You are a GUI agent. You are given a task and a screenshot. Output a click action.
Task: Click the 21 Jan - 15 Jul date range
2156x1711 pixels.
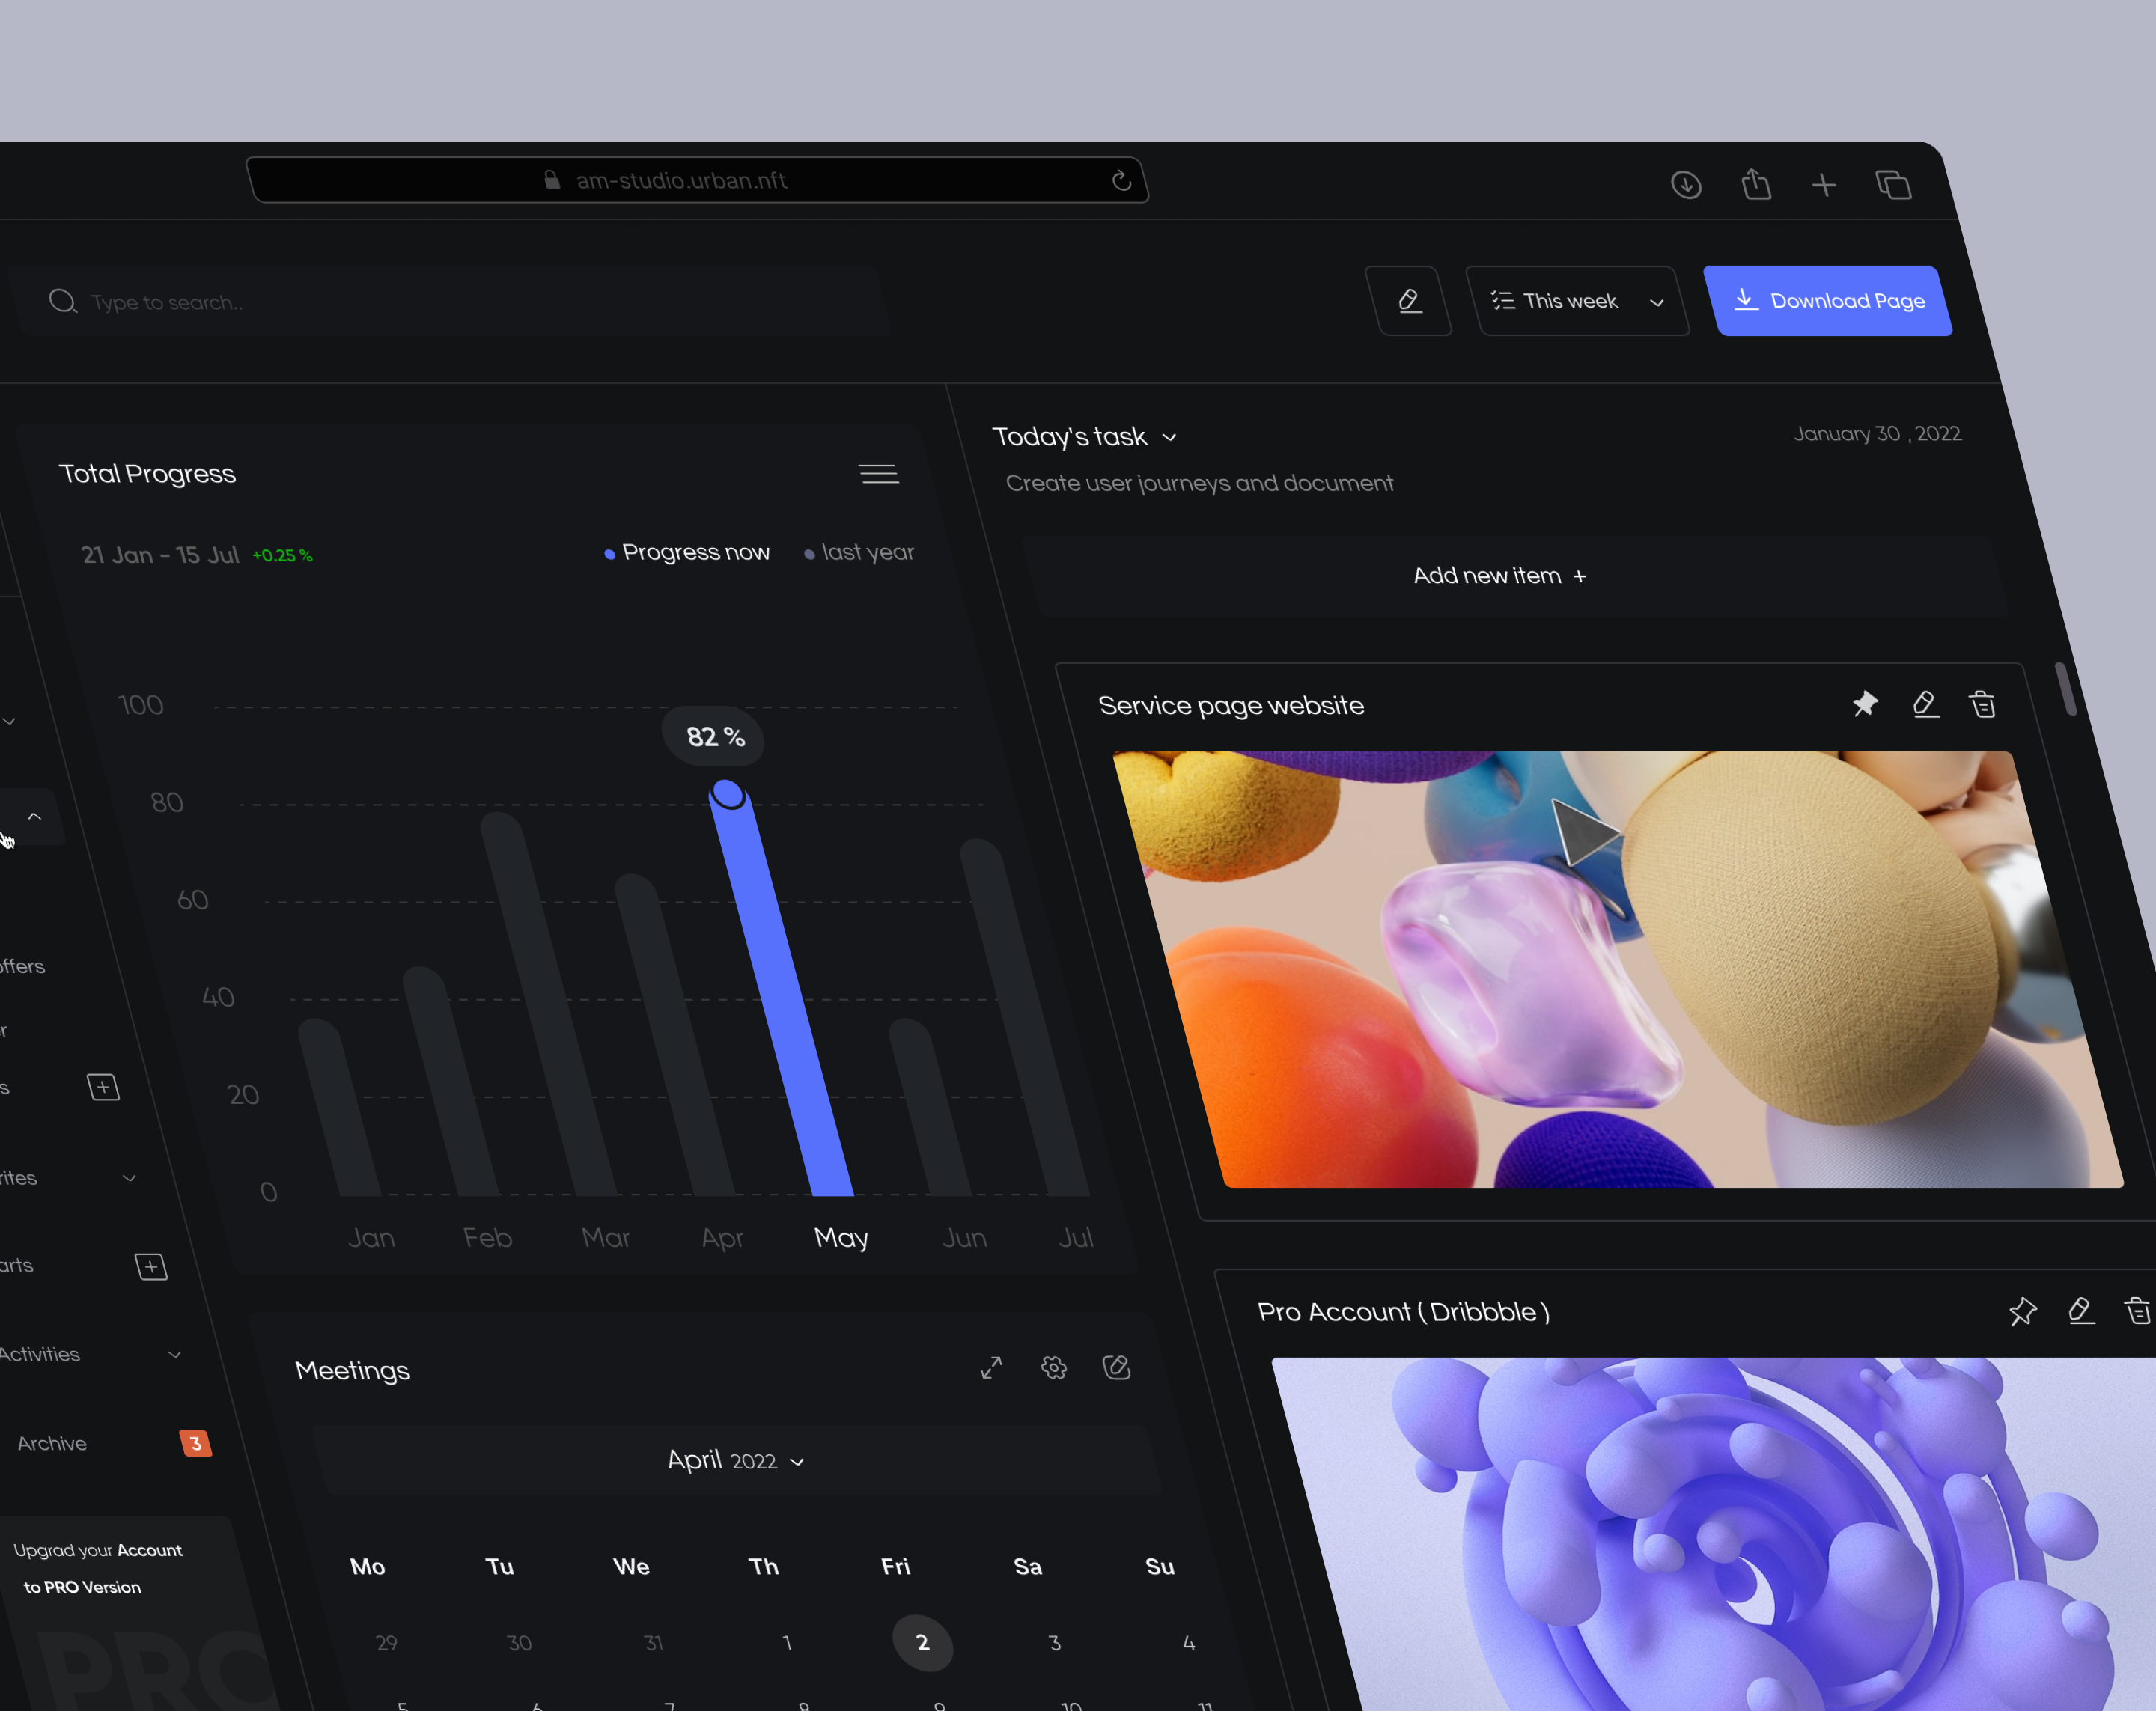point(160,555)
